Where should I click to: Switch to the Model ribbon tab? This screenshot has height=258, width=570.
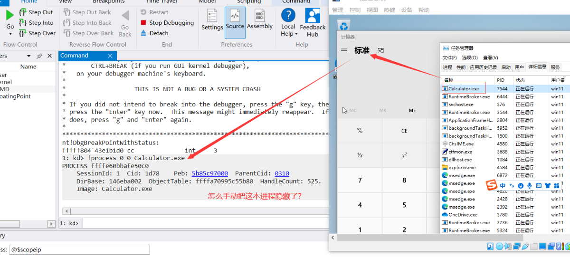(207, 2)
